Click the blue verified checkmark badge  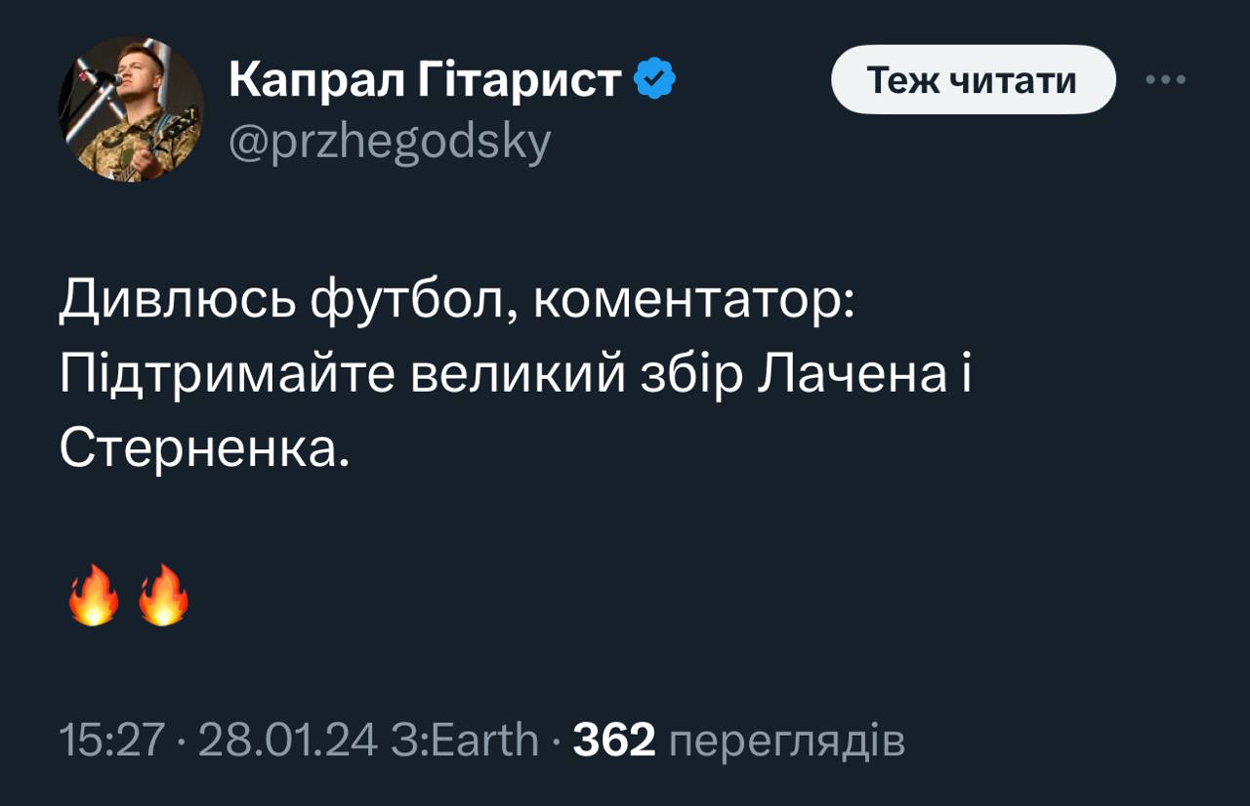(x=655, y=80)
